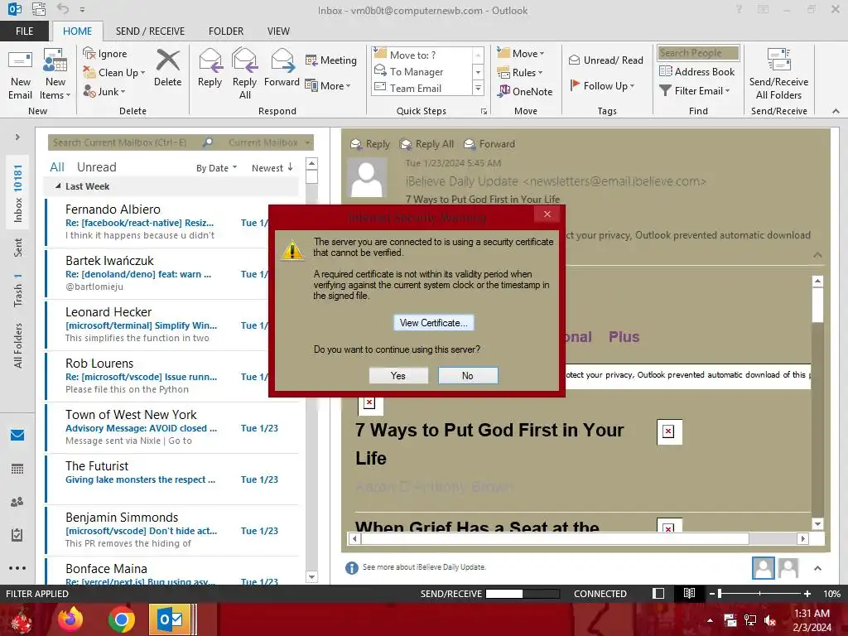Collapse the ribbon with the arrow
This screenshot has width=848, height=636.
[x=836, y=111]
